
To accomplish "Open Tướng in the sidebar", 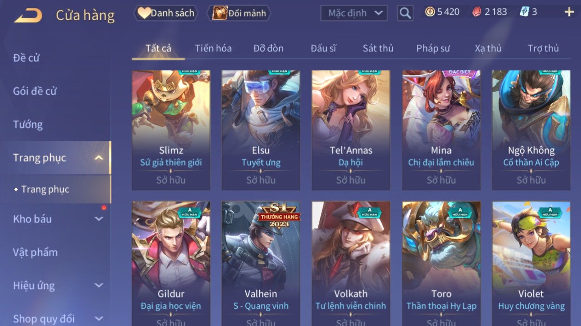I will tap(28, 125).
